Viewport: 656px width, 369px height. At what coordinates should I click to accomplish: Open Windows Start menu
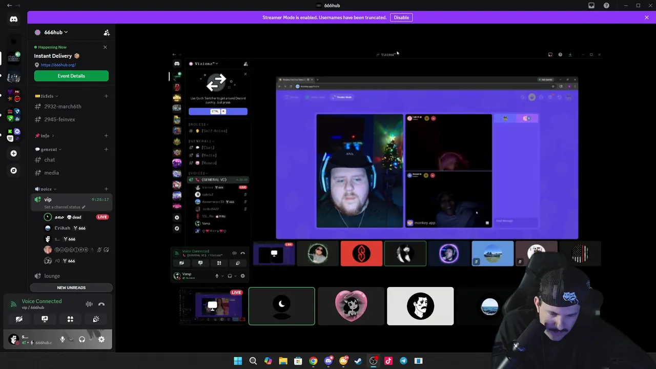(x=238, y=361)
